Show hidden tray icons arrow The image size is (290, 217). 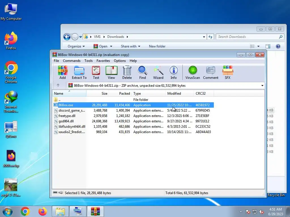coord(241,212)
